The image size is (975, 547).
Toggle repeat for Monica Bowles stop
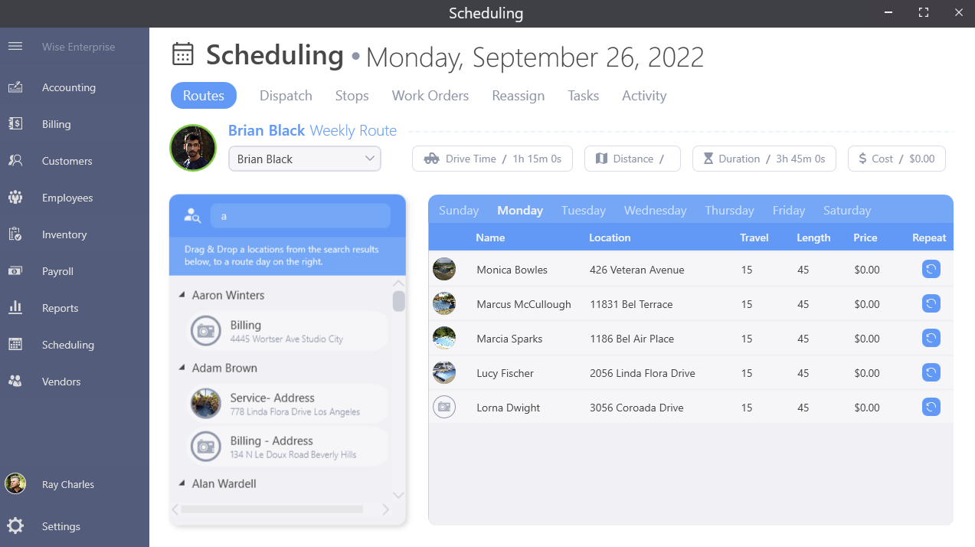coord(931,270)
